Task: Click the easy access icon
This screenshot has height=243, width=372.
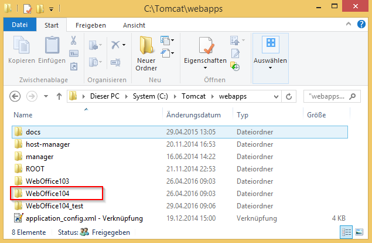Action: pos(165,53)
